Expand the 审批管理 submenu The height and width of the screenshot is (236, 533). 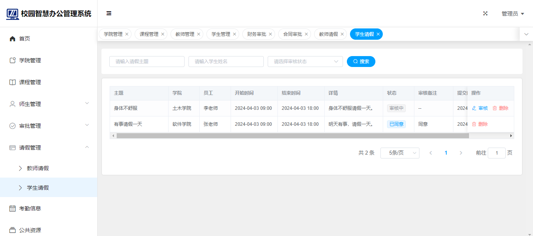click(x=87, y=125)
